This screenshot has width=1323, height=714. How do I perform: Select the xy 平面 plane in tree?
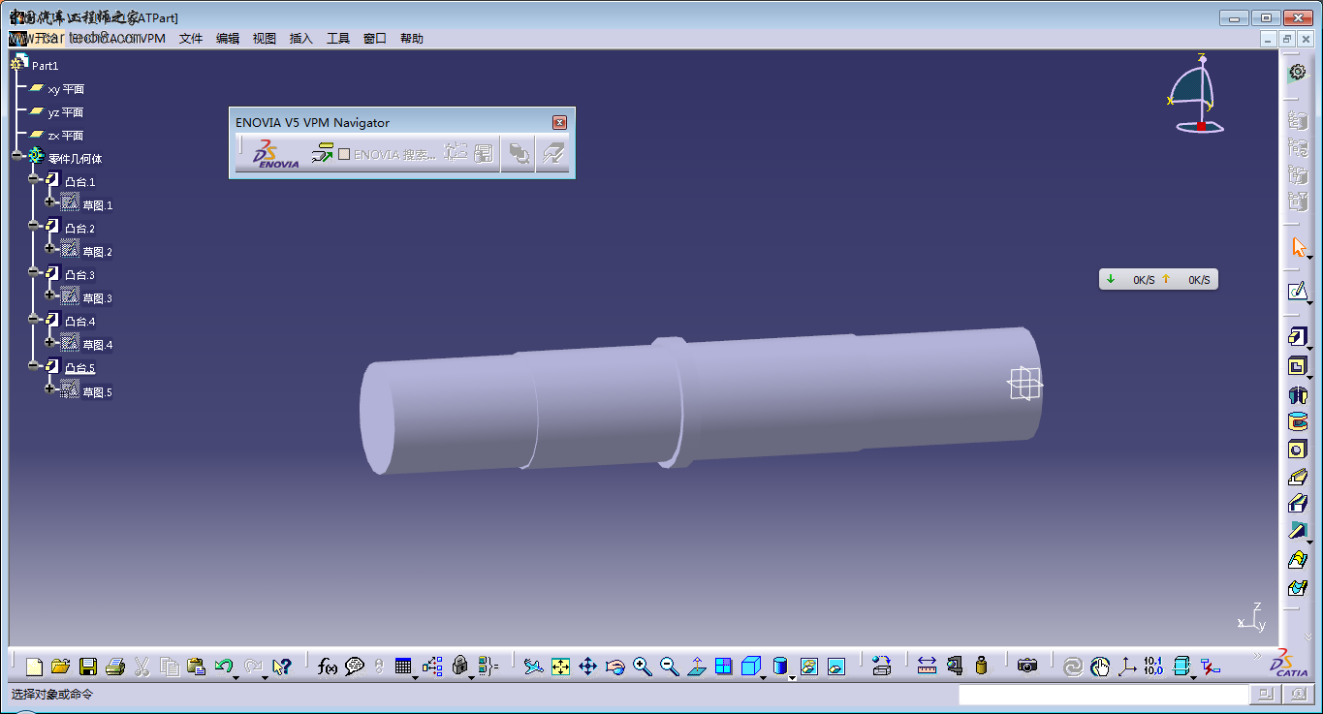tap(66, 89)
